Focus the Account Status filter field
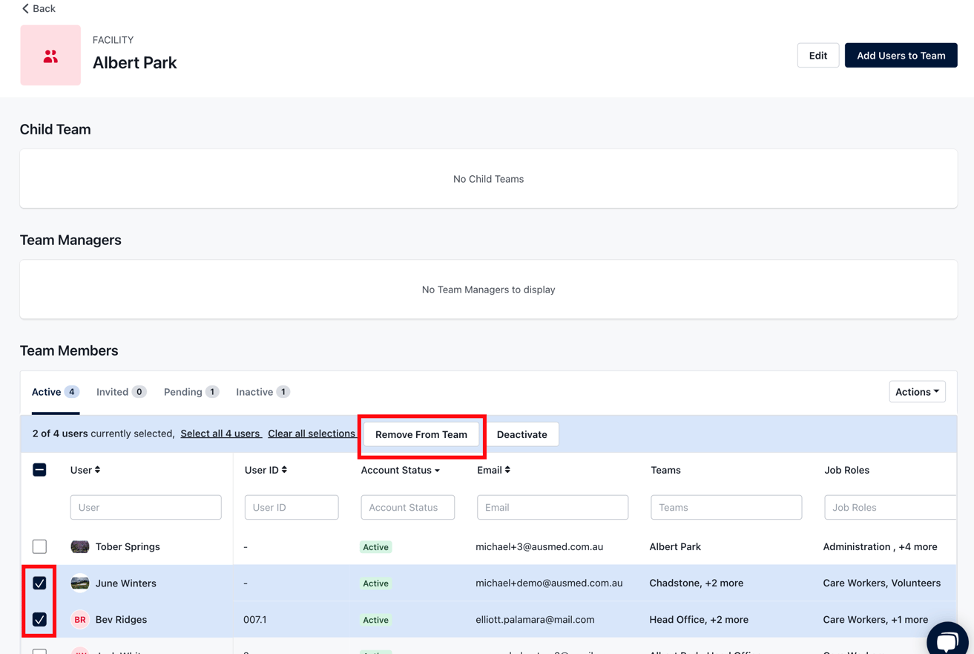The image size is (974, 654). tap(408, 508)
